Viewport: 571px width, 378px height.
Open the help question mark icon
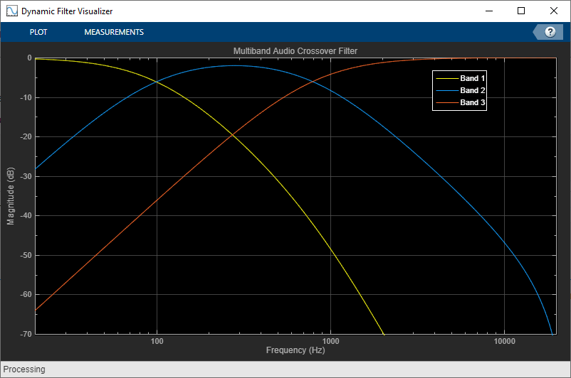click(x=550, y=32)
